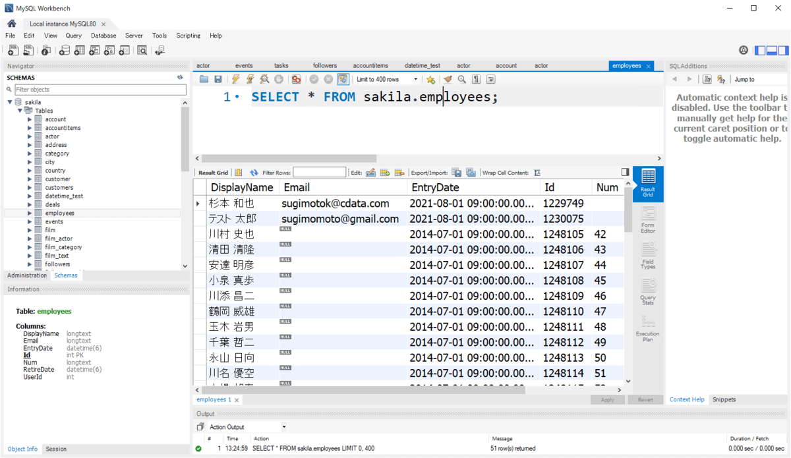Collapse the sakila schema node
The image size is (791, 458).
click(10, 102)
